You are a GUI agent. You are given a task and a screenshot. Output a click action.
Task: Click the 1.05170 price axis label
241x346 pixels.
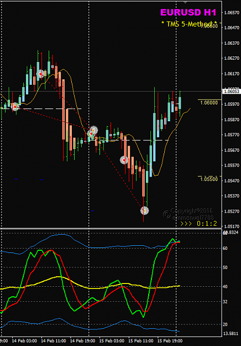coord(232,226)
